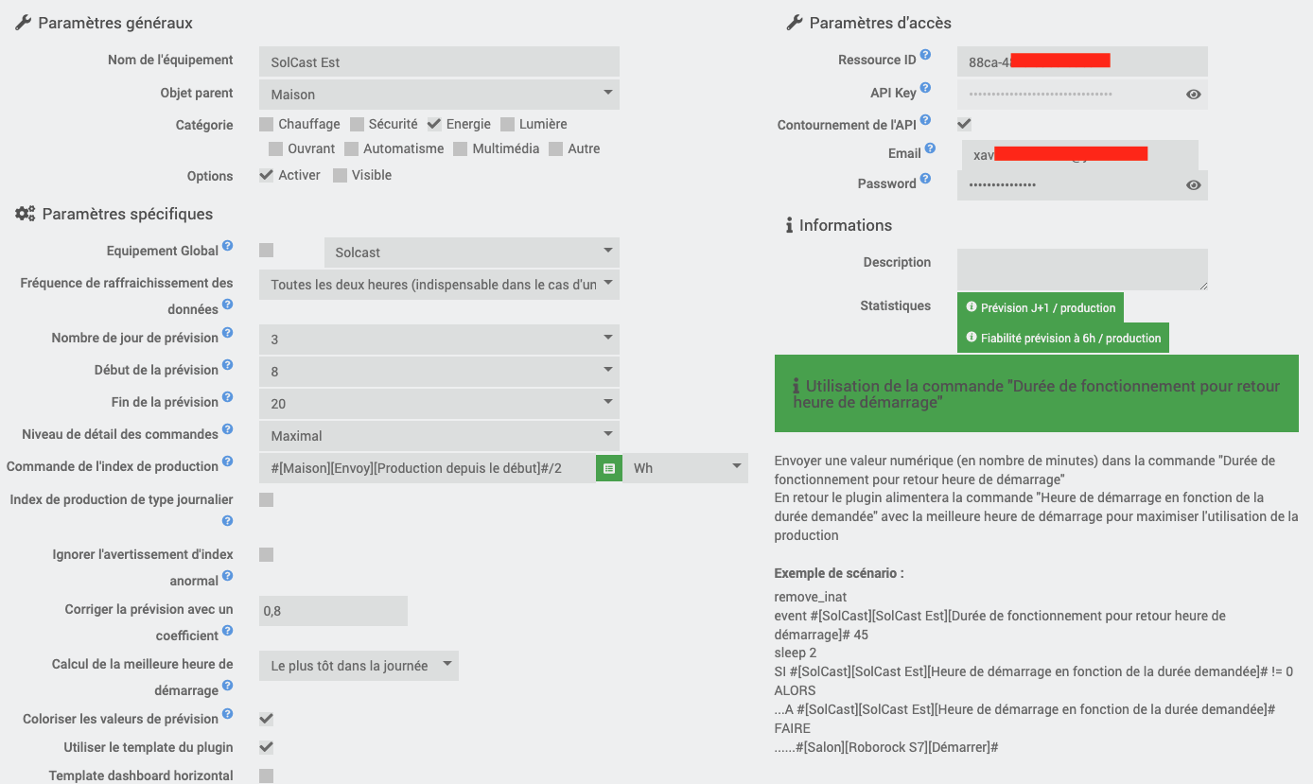This screenshot has height=784, width=1313.
Task: Open the Wh unit dropdown
Action: (x=686, y=468)
